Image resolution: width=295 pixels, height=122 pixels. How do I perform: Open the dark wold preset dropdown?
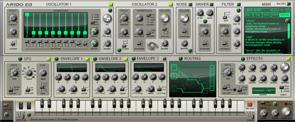pos(259,10)
